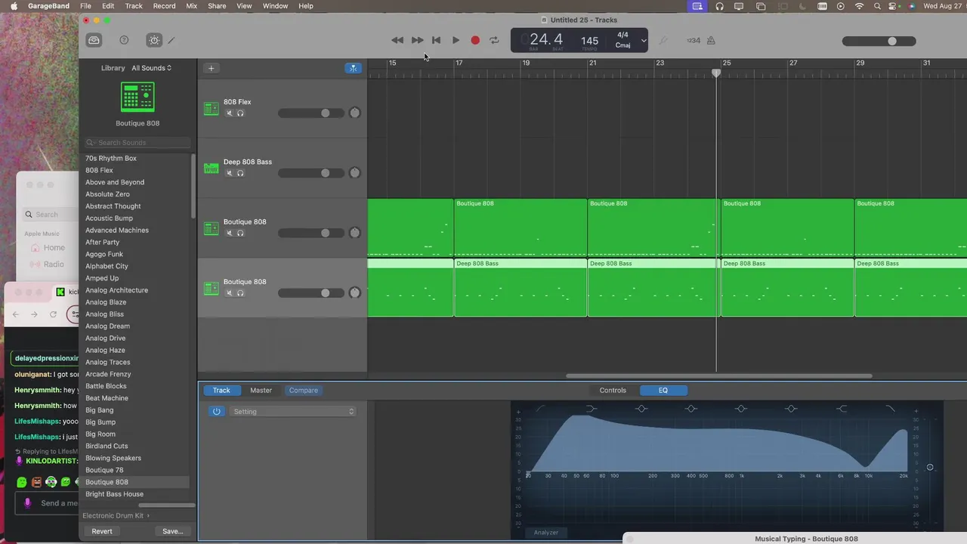The image size is (967, 544).
Task: Select the EQ tab
Action: [x=663, y=391]
